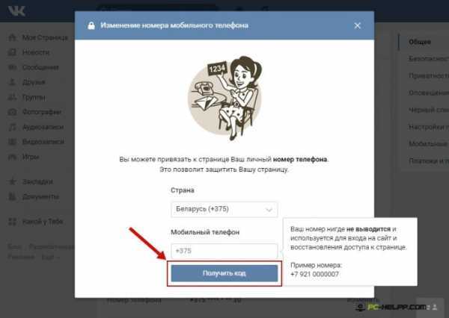Open My Page home icon

point(12,37)
